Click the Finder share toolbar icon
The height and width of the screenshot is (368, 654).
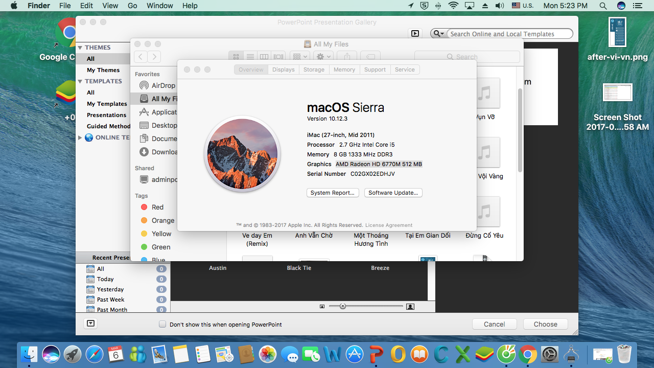click(x=347, y=57)
